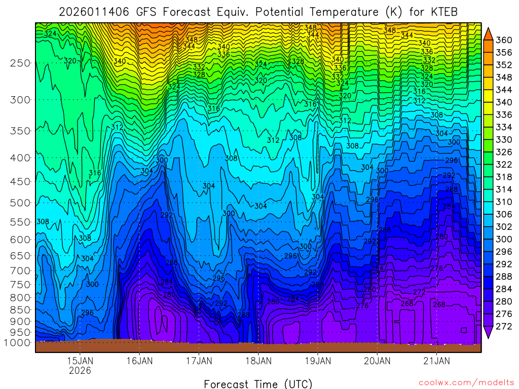Click the 650 pressure level axis label

pyautogui.click(x=20, y=256)
